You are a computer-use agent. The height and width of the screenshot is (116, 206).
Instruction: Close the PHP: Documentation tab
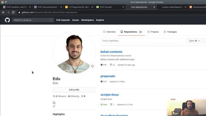61,7
